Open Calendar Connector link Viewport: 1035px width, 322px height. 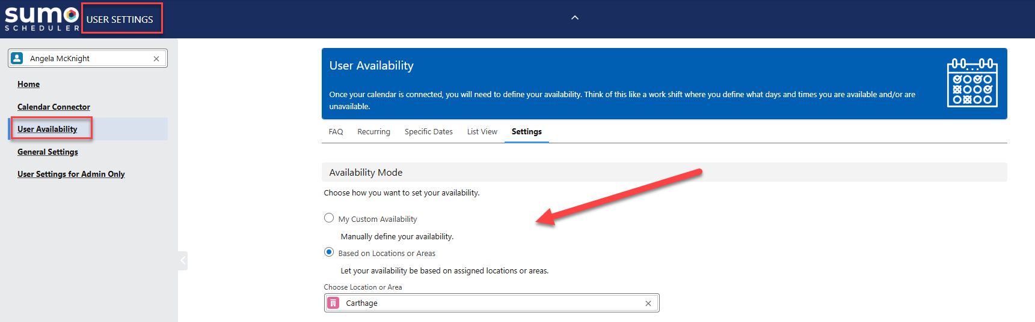pyautogui.click(x=54, y=107)
